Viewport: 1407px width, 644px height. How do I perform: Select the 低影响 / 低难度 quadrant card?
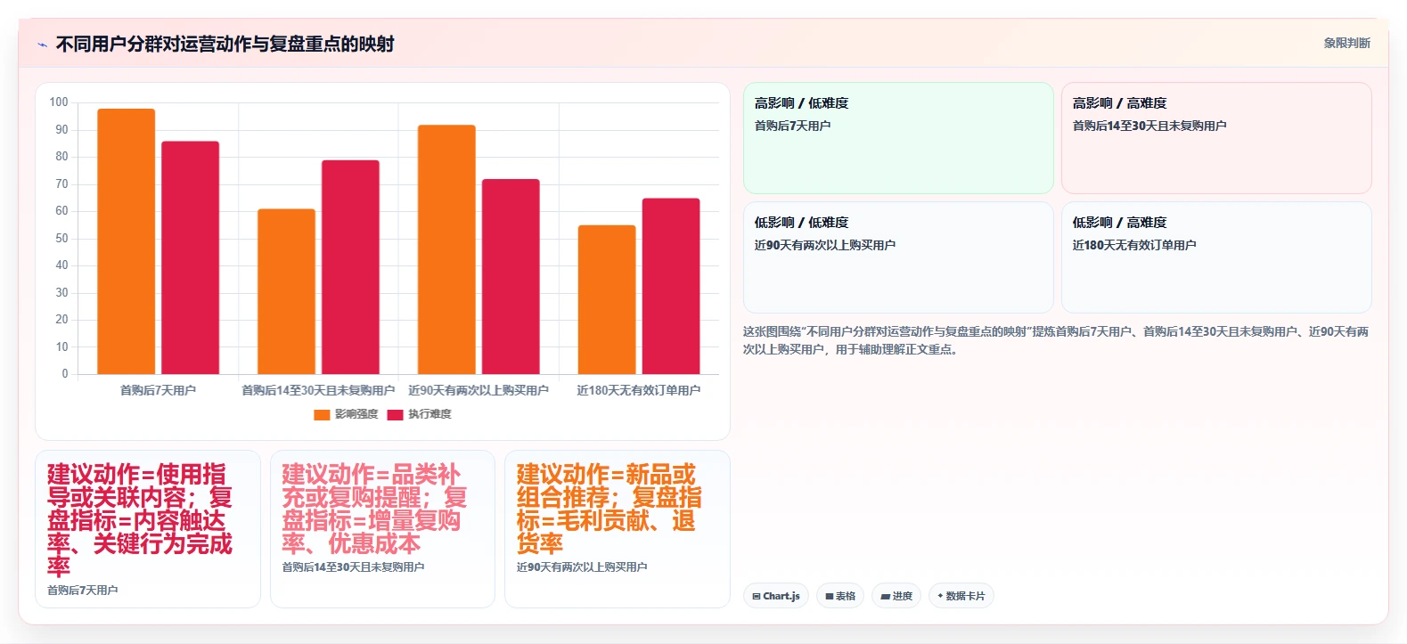(x=898, y=257)
